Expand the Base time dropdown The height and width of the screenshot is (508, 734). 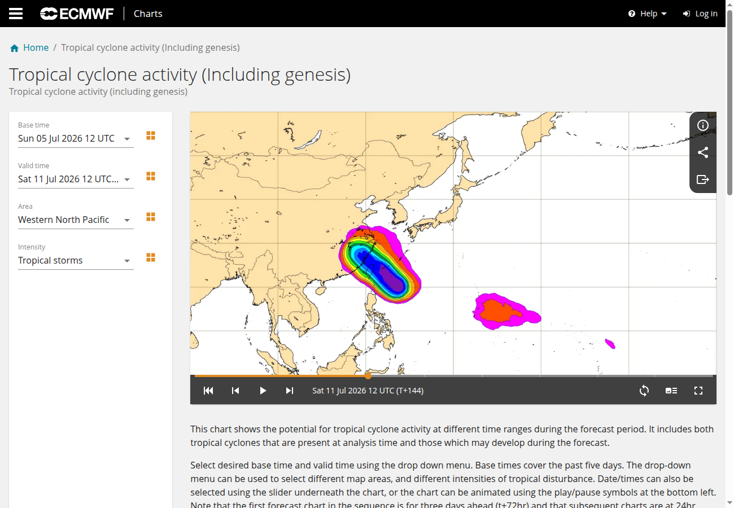pos(76,138)
